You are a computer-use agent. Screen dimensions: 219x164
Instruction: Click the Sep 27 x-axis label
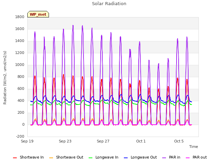point(103,141)
